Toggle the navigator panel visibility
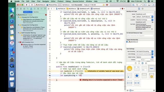Viewport: 164px width, 92px height. tap(146, 5)
